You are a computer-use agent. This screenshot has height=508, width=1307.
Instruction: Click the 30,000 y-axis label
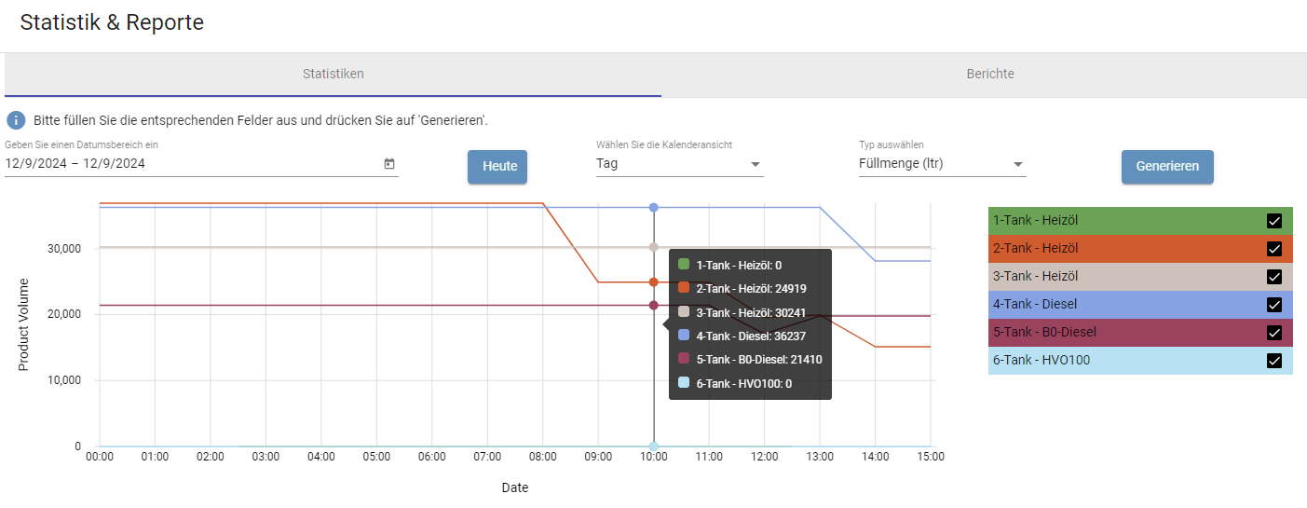[x=64, y=249]
